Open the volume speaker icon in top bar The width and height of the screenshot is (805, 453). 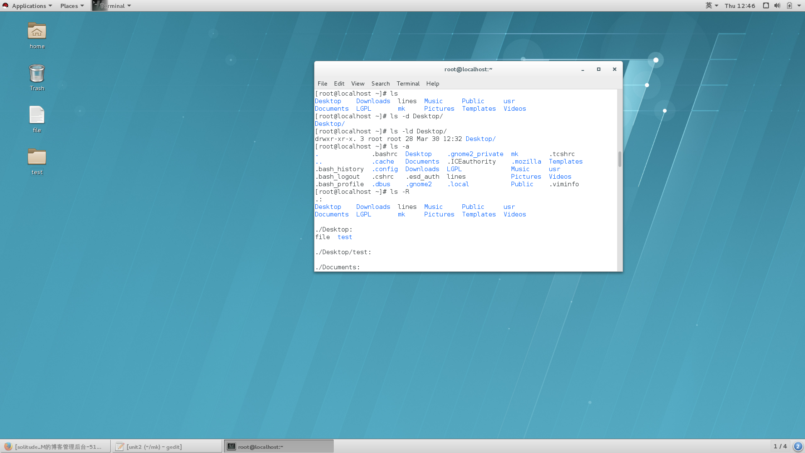pos(777,5)
